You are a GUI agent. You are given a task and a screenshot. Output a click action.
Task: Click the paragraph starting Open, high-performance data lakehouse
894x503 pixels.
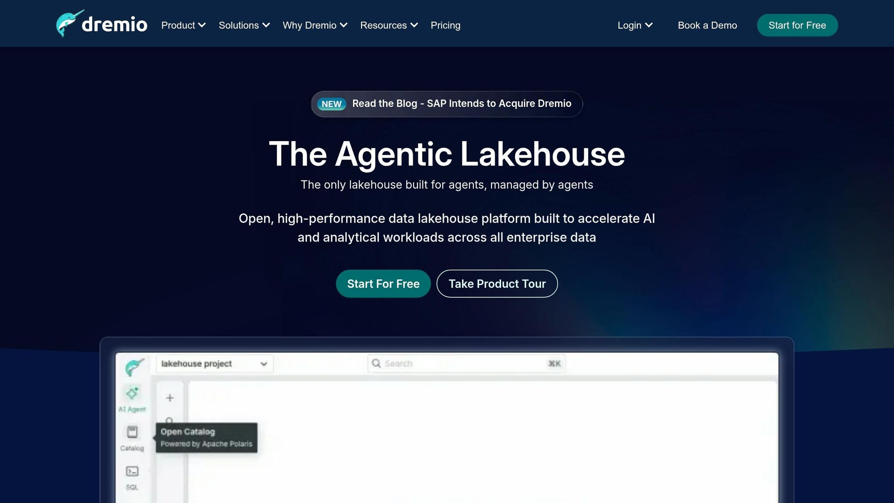(x=447, y=228)
